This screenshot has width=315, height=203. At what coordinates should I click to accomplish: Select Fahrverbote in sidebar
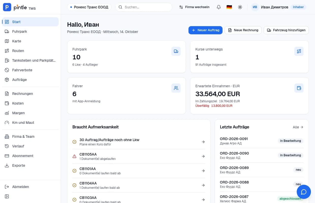30,70
